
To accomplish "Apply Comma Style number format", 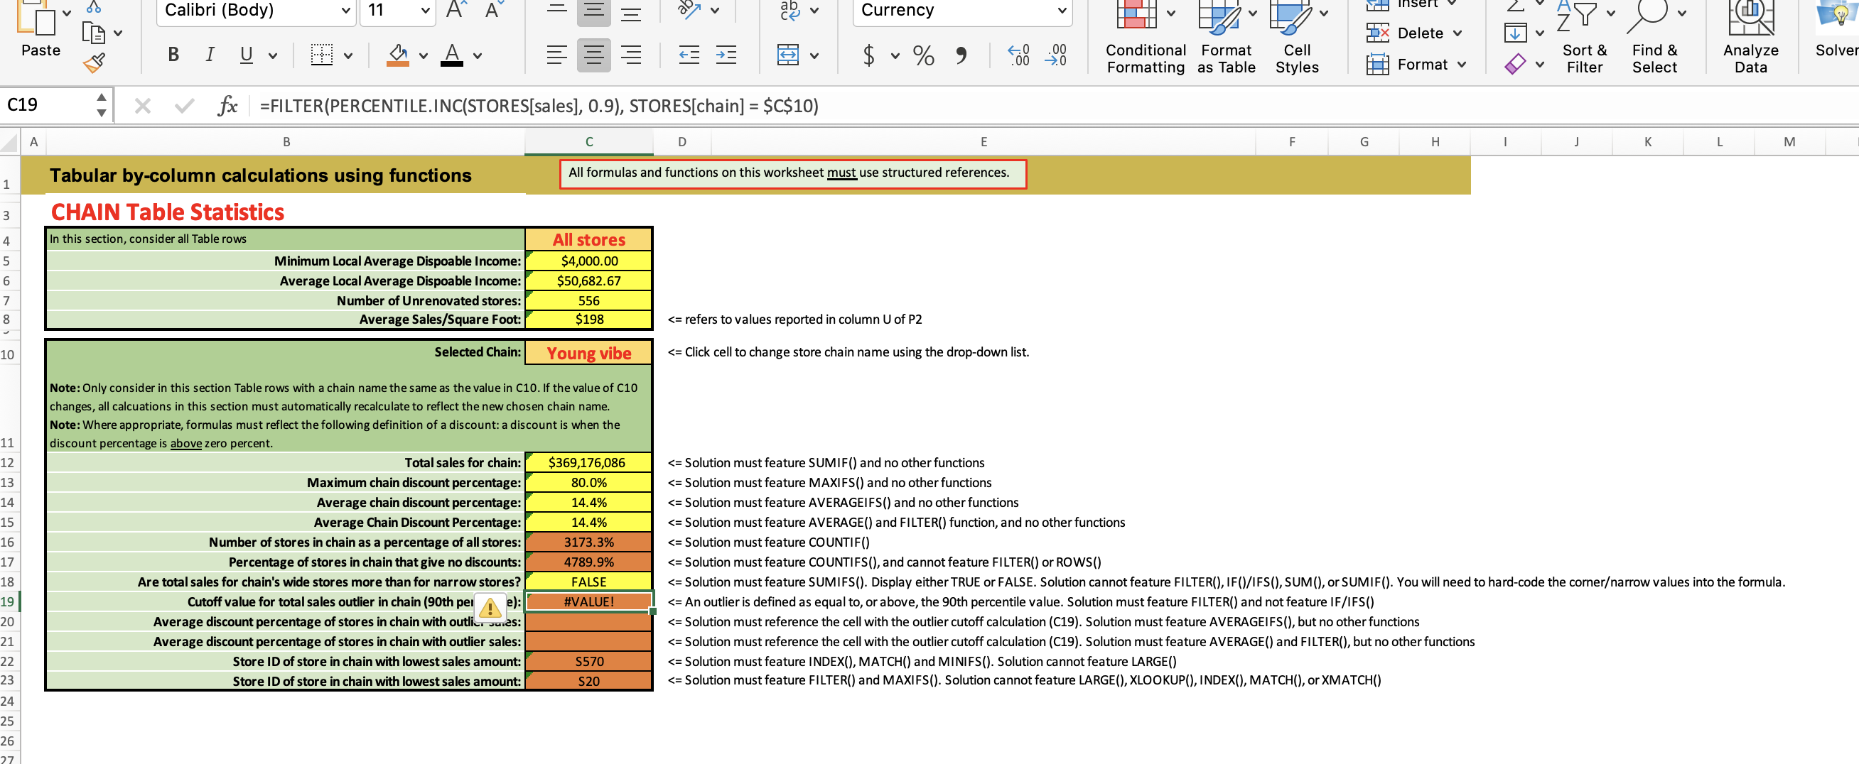I will 961,55.
